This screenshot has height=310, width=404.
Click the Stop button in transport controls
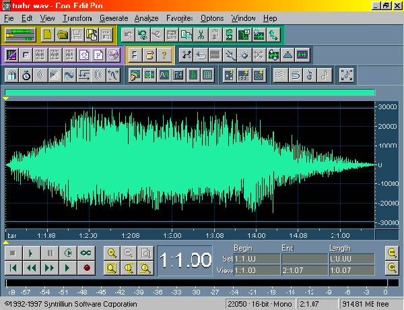coord(13,253)
